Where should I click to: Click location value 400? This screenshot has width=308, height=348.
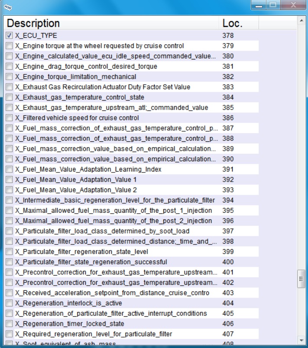[x=228, y=262]
